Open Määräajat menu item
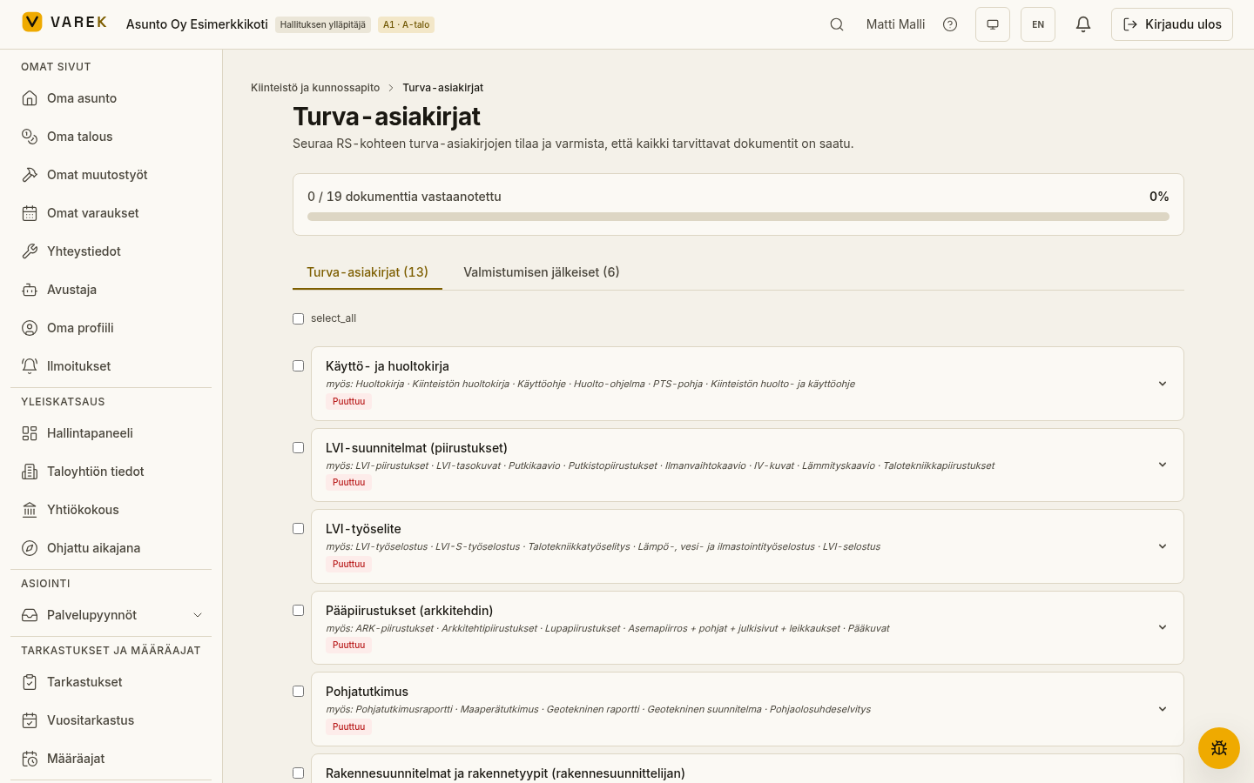The image size is (1254, 783). (x=111, y=759)
